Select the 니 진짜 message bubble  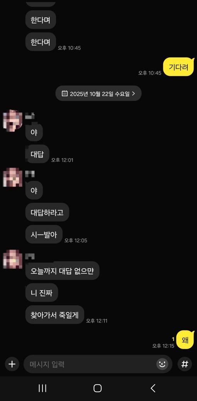42,293
